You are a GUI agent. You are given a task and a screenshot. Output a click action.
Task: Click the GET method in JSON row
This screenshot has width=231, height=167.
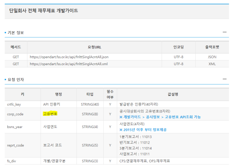16,57
